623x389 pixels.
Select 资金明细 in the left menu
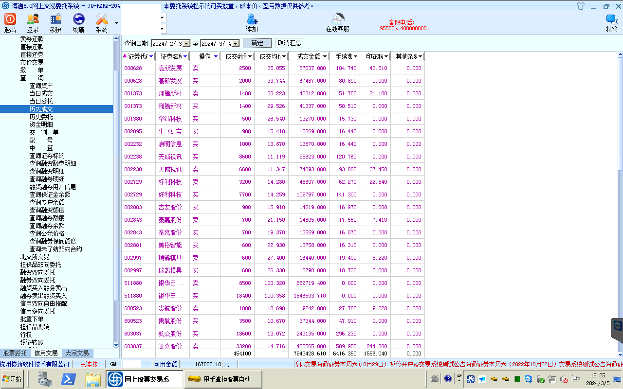(x=41, y=124)
